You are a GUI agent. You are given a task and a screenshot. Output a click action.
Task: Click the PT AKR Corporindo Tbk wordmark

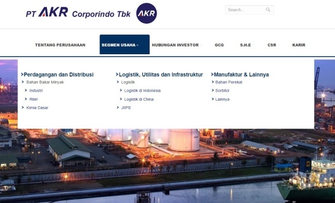(x=78, y=12)
